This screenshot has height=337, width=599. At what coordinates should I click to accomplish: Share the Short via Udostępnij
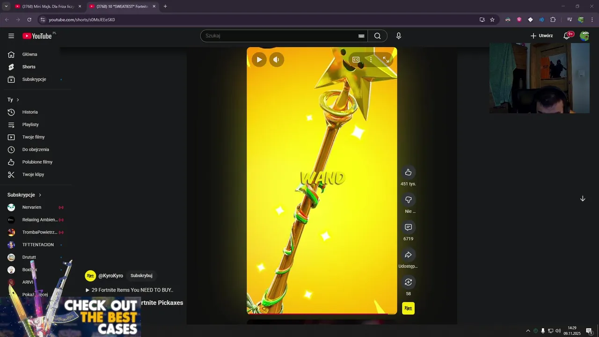[408, 255]
